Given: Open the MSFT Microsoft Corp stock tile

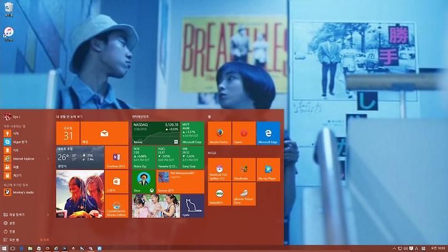Looking at the screenshot, I should [x=192, y=133].
